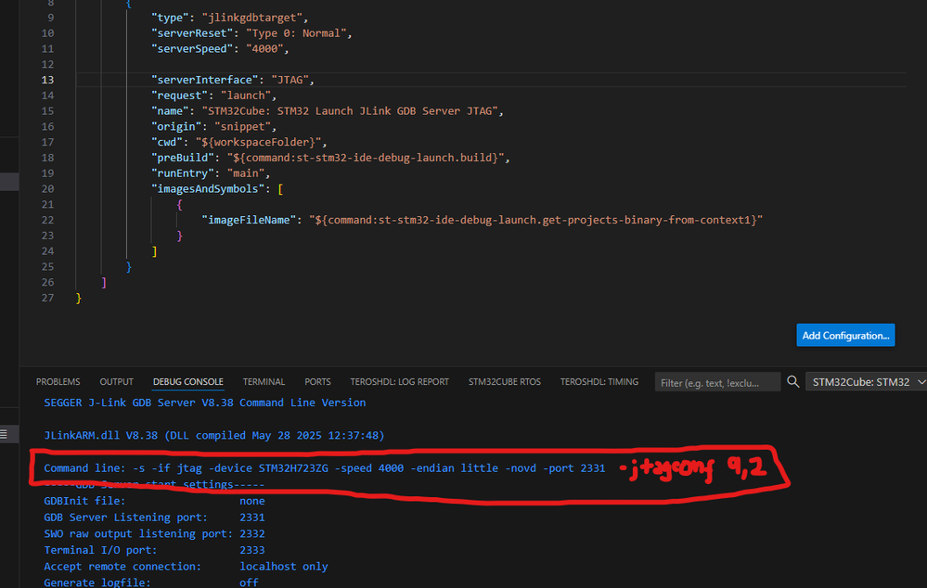Click the magnifier icon beside the filter
Image resolution: width=927 pixels, height=588 pixels.
click(x=793, y=382)
